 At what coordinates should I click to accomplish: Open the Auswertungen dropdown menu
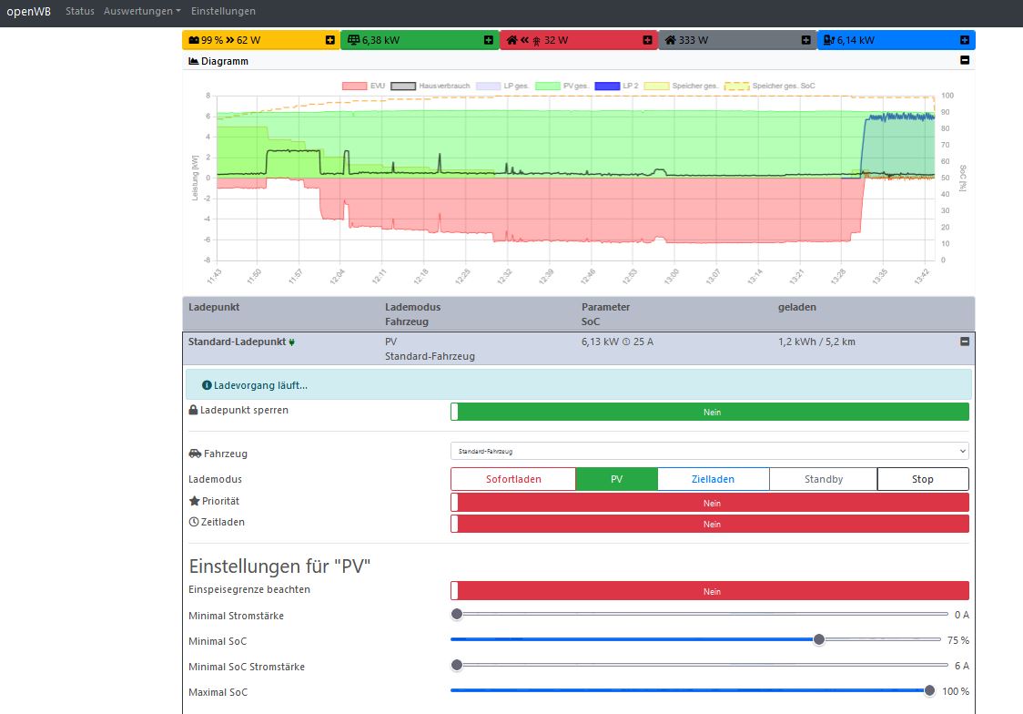click(x=142, y=11)
